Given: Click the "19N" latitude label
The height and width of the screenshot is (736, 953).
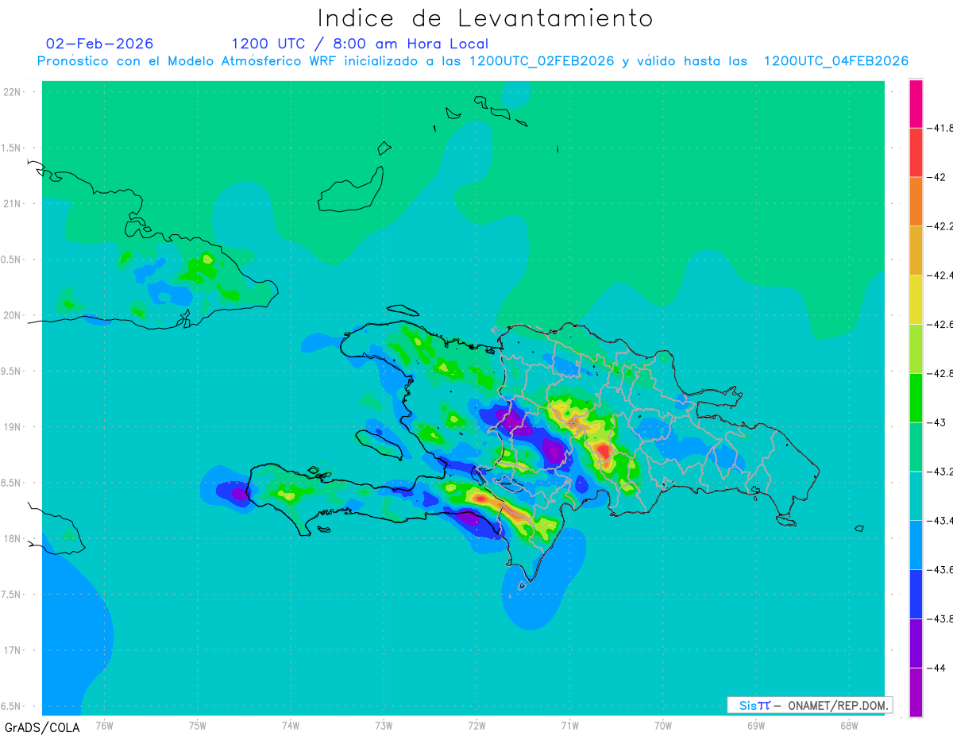Looking at the screenshot, I should (x=14, y=427).
